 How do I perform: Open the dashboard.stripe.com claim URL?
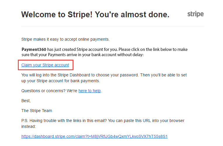pyautogui.click(x=94, y=136)
